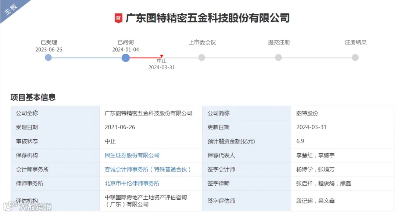Click the 已受理 stage label text
The image size is (397, 214).
tap(49, 42)
